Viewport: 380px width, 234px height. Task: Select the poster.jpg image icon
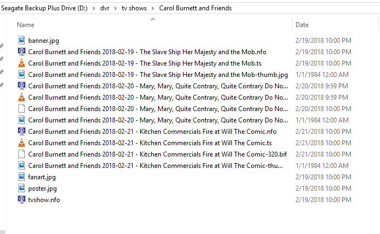[x=22, y=188]
